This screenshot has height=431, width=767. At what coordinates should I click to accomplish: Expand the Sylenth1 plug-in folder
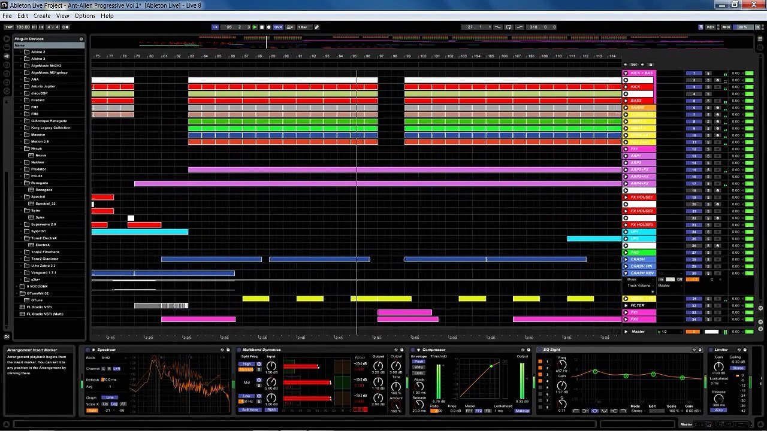(20, 231)
